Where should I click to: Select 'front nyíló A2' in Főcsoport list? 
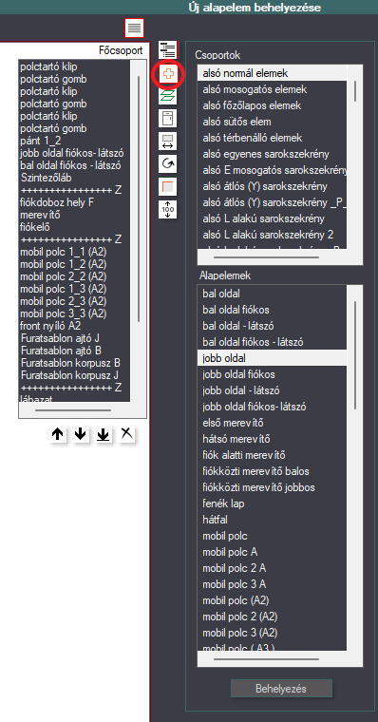pyautogui.click(x=75, y=326)
